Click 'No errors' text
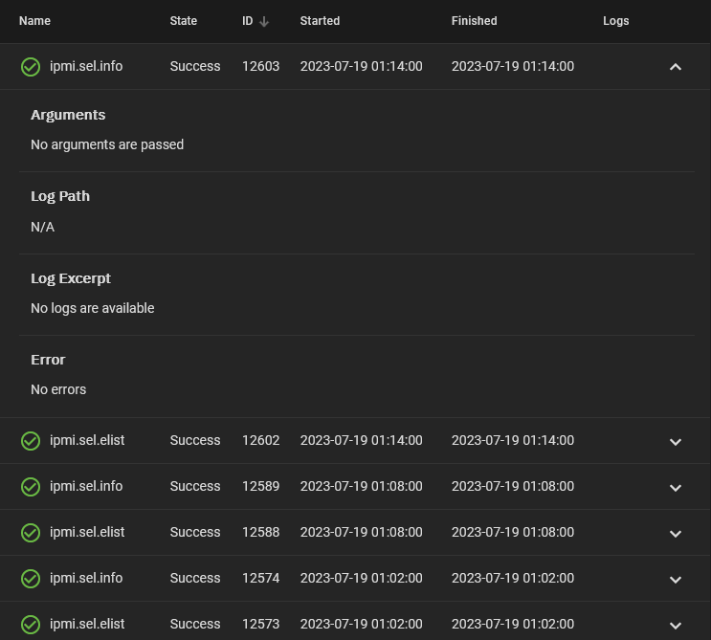This screenshot has width=711, height=640. [58, 389]
